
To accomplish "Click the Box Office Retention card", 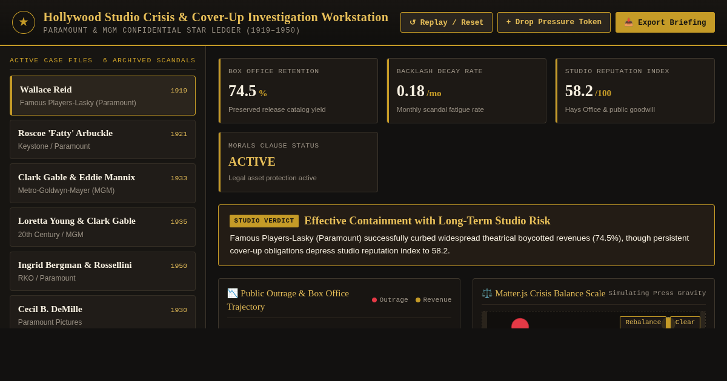I will coord(298,91).
